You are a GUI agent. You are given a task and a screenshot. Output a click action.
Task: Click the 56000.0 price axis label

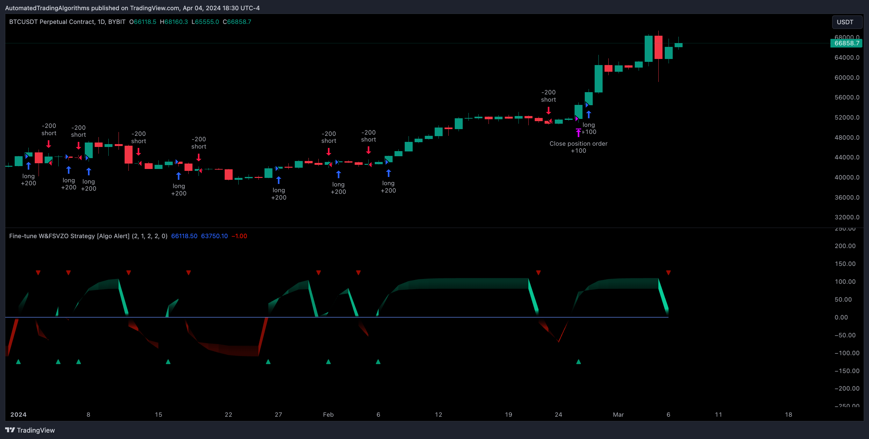(847, 98)
